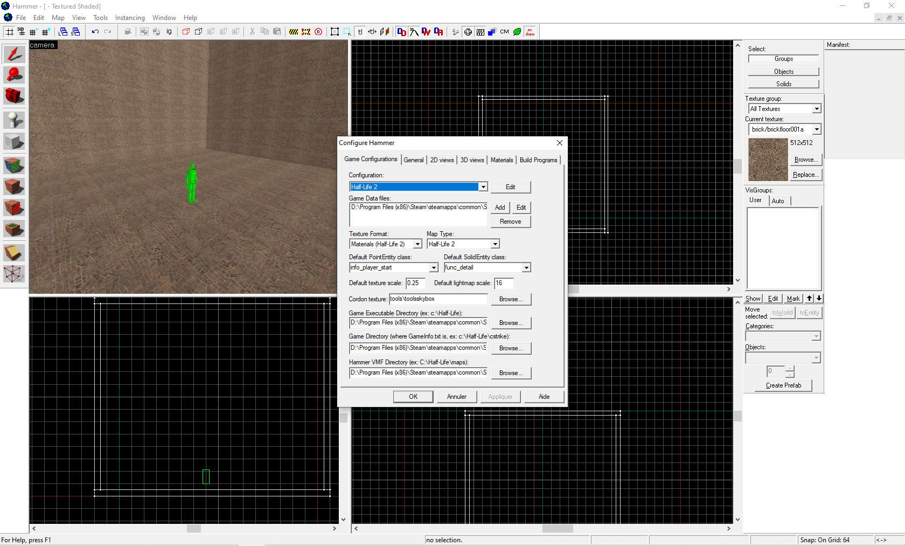Remove the selected Game Data file
Viewport: 905px width, 546px height.
click(510, 222)
